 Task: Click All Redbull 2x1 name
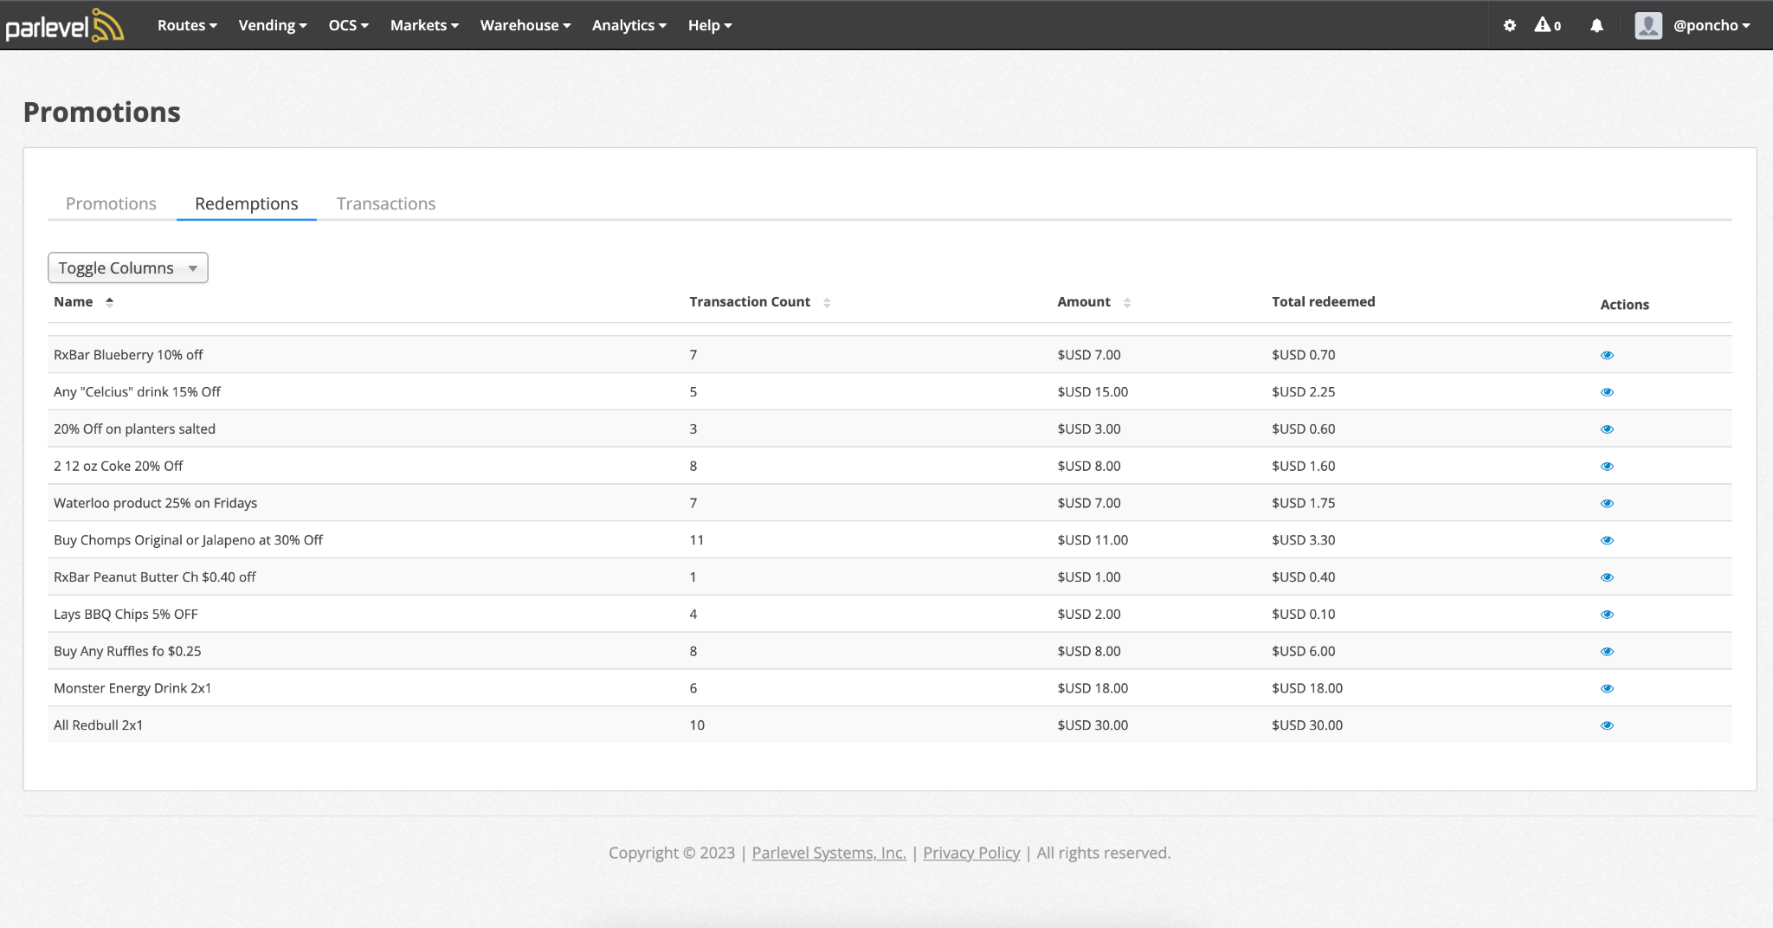(98, 725)
